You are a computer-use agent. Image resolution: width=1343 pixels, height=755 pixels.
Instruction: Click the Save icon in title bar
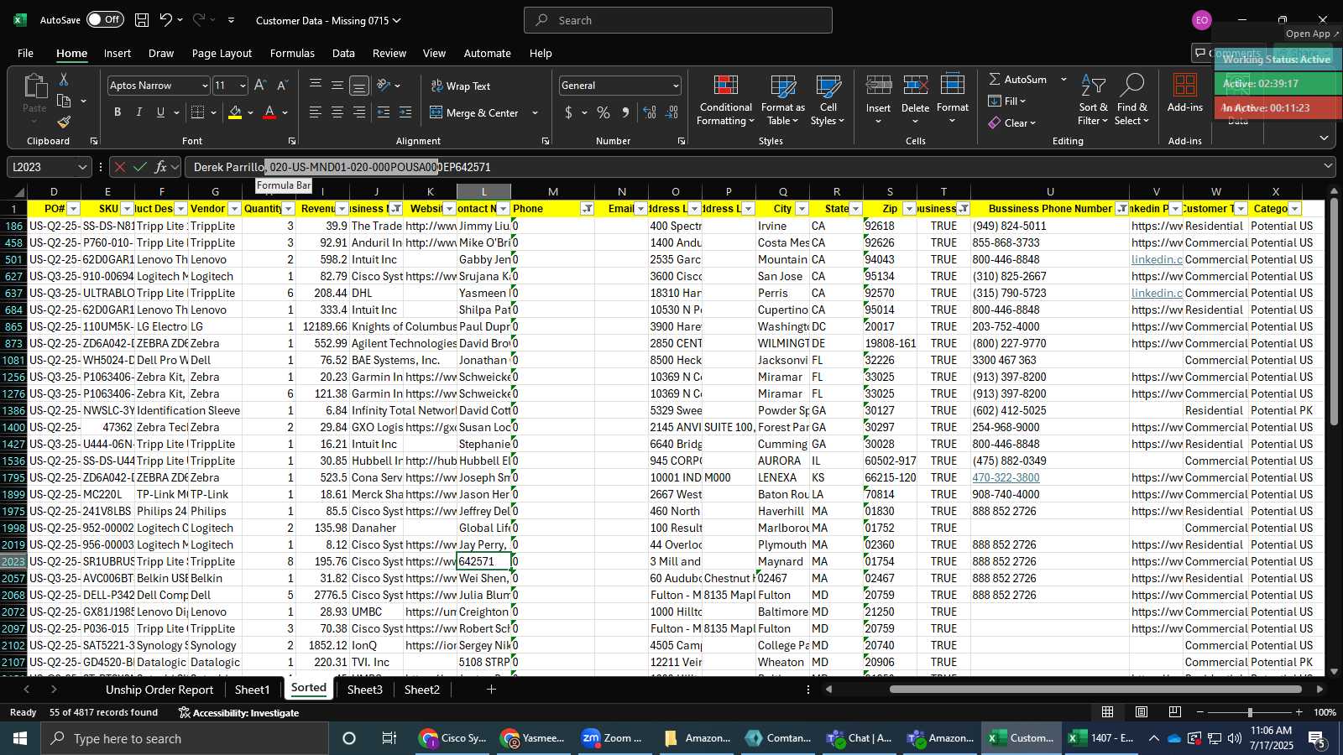(142, 20)
